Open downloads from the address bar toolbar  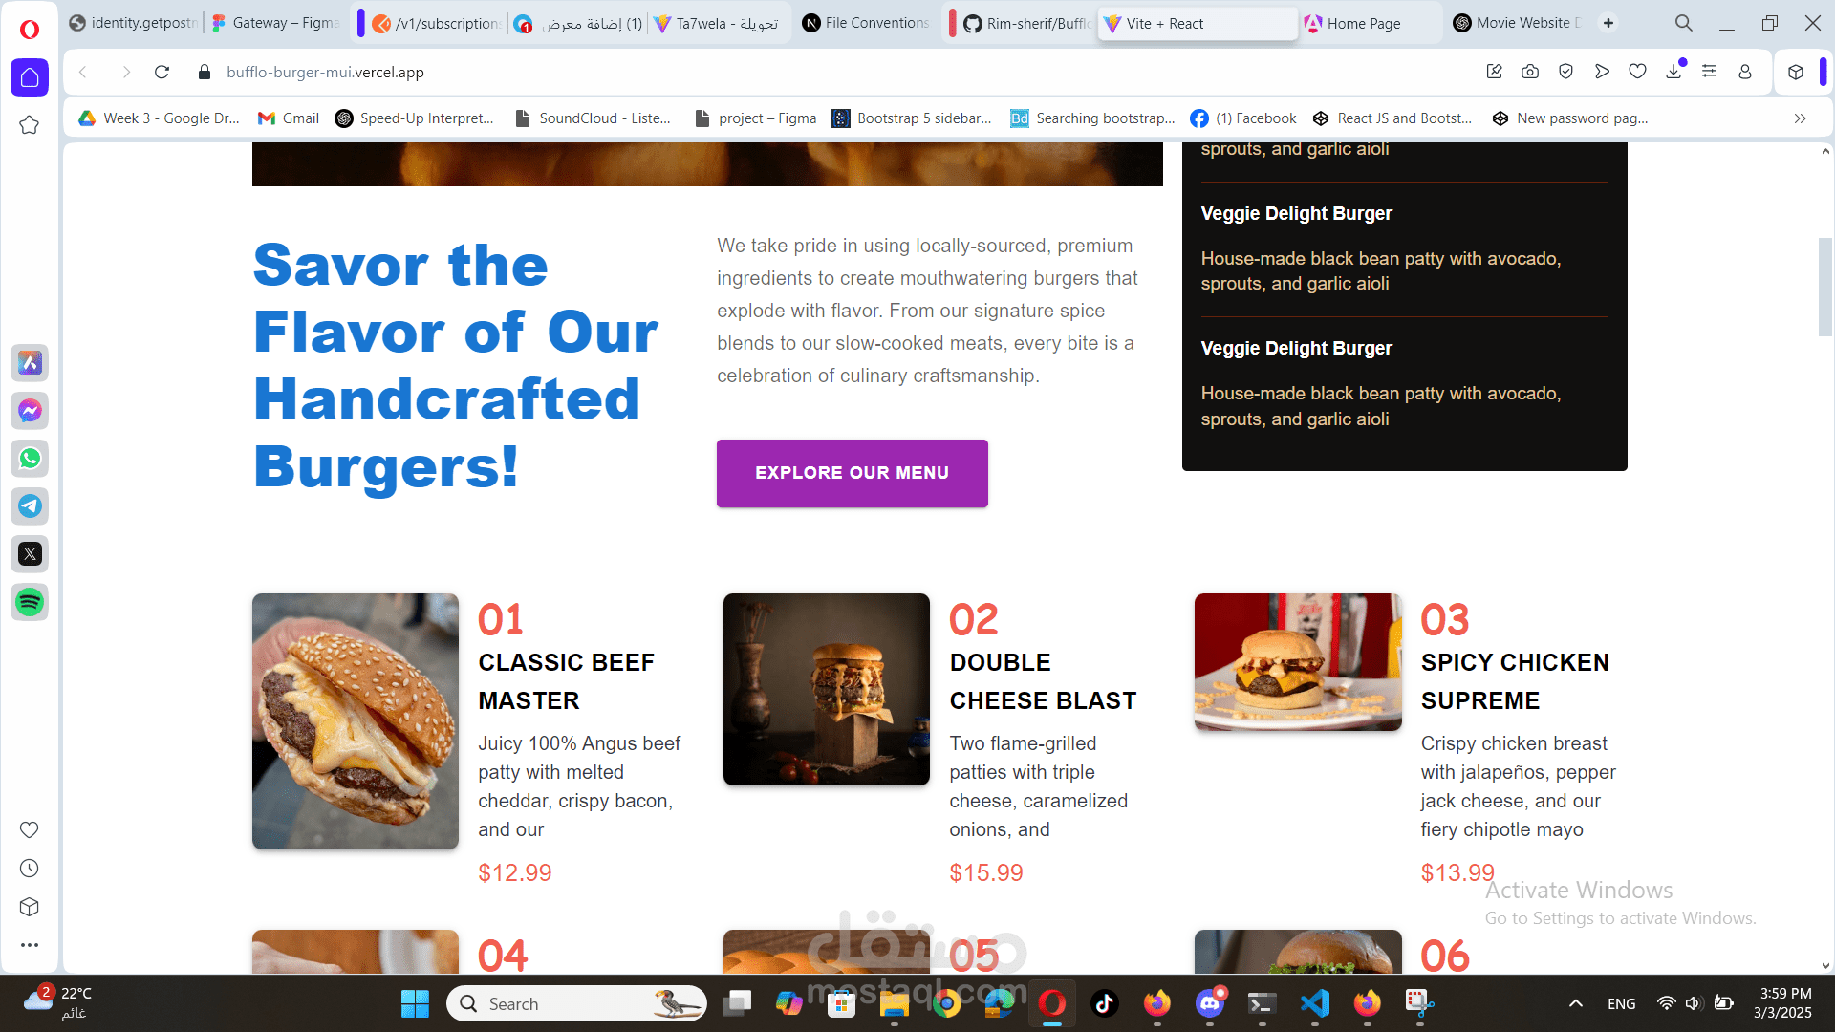click(1673, 72)
